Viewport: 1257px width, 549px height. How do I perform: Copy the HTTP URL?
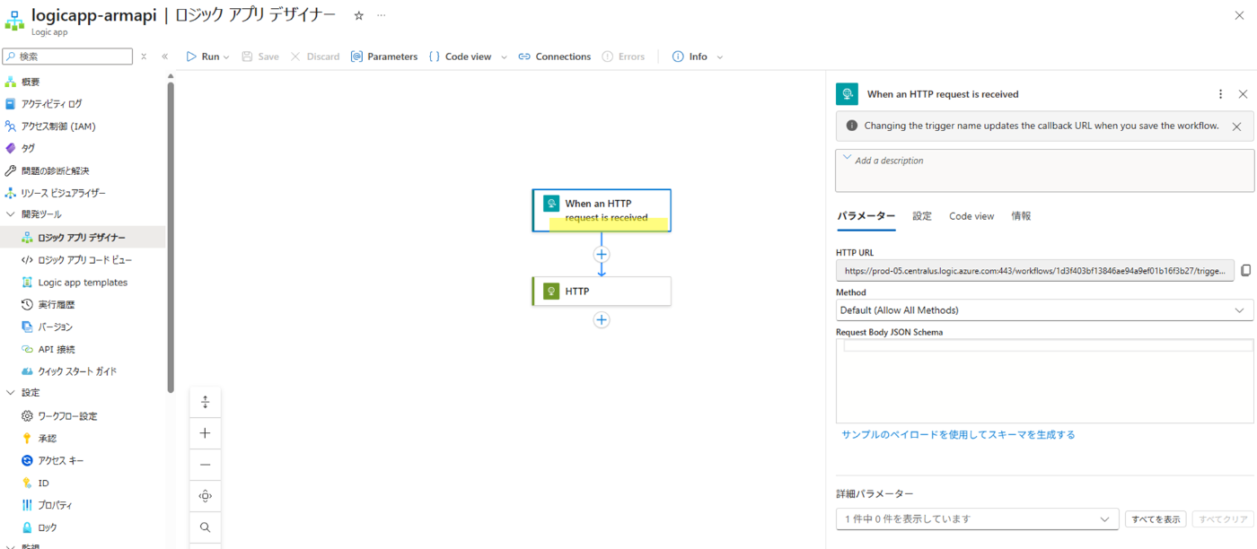click(x=1245, y=271)
